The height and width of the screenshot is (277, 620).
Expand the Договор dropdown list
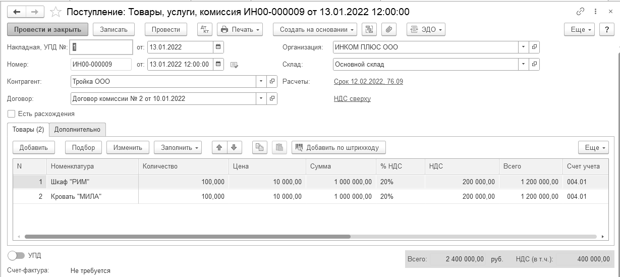tap(261, 98)
